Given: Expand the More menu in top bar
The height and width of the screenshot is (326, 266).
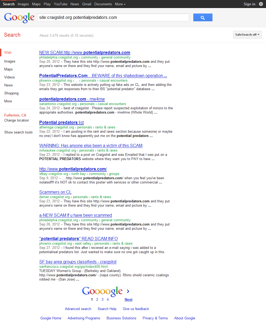Looking at the screenshot, I should coord(120,4).
